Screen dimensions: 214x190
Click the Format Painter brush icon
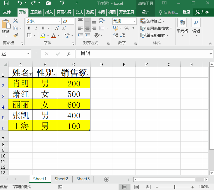coord(16,35)
